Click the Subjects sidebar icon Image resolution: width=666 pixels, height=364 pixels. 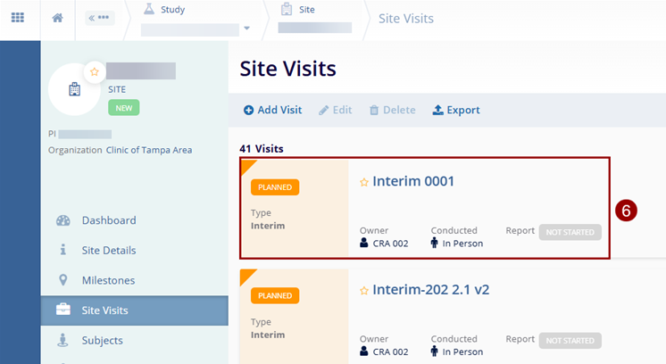coord(62,340)
